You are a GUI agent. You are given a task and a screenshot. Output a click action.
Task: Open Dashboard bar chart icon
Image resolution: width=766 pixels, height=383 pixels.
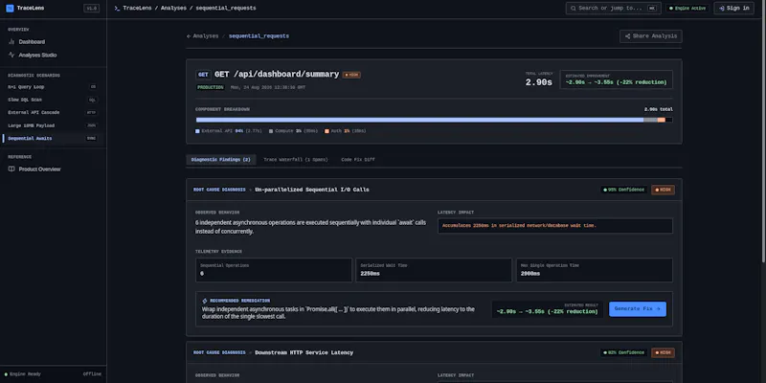click(x=11, y=42)
